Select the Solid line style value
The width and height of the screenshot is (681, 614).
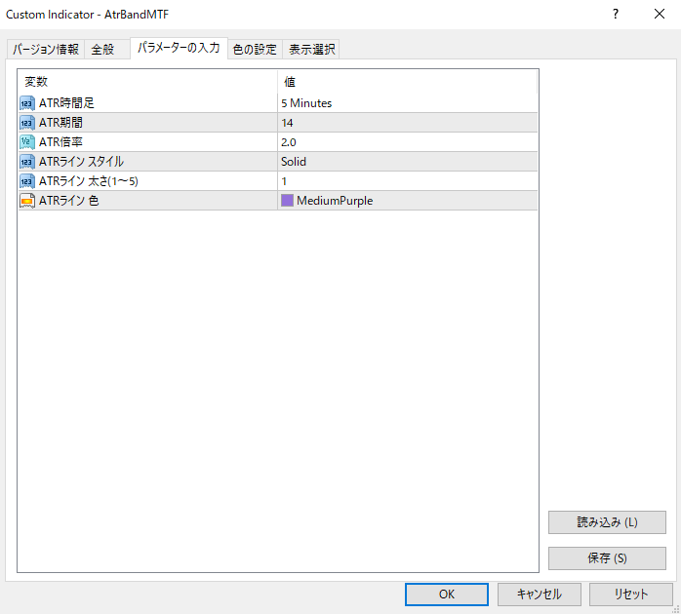pyautogui.click(x=294, y=162)
